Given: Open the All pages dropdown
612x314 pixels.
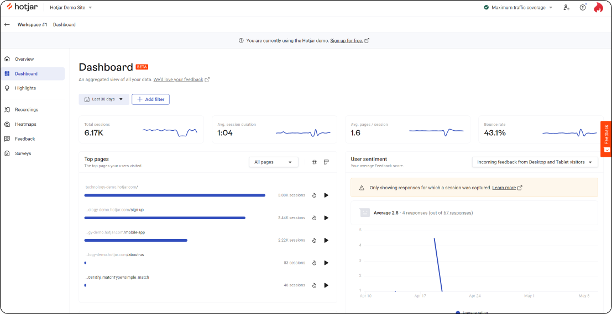Looking at the screenshot, I should click(x=274, y=162).
